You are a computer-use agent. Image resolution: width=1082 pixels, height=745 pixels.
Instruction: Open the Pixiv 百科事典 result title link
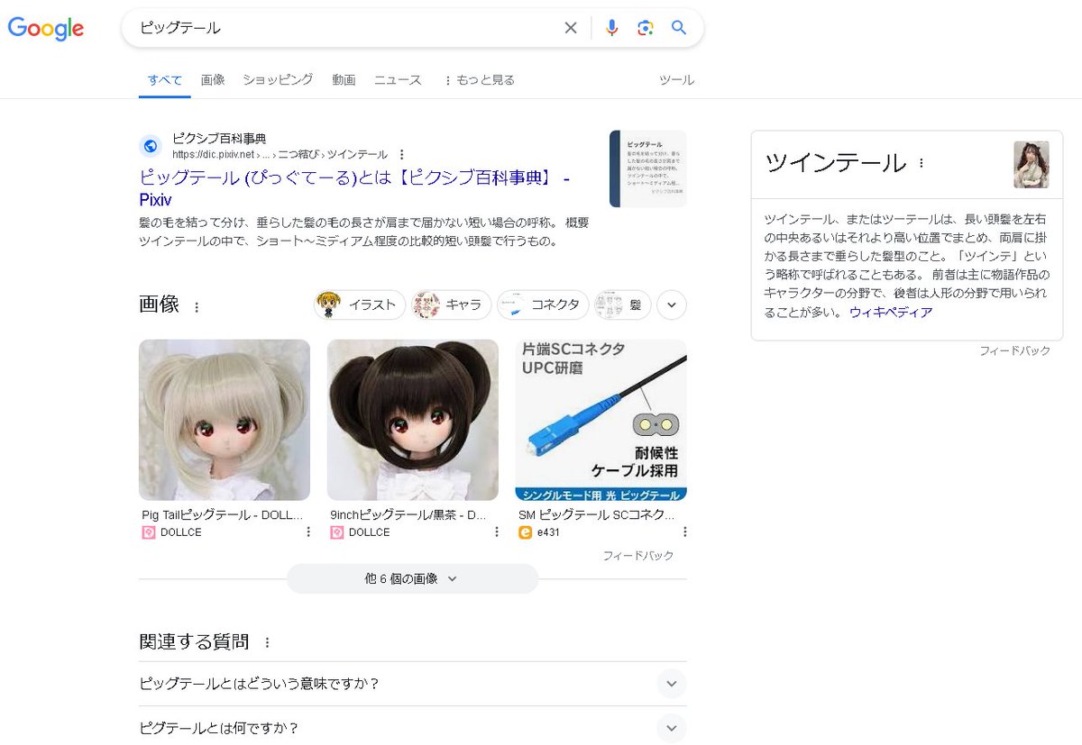click(x=353, y=188)
